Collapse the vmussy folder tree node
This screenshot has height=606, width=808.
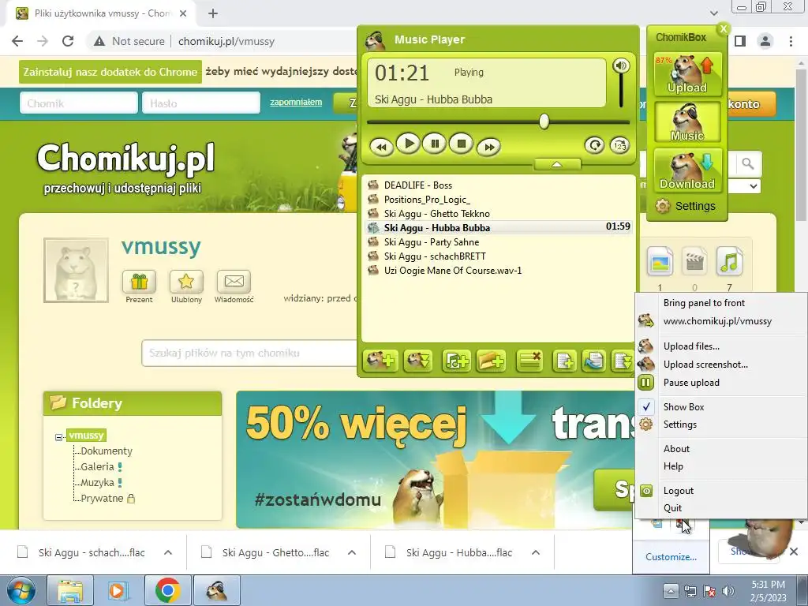pos(58,437)
